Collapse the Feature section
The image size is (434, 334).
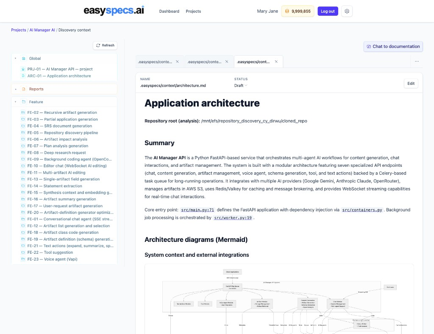point(16,102)
